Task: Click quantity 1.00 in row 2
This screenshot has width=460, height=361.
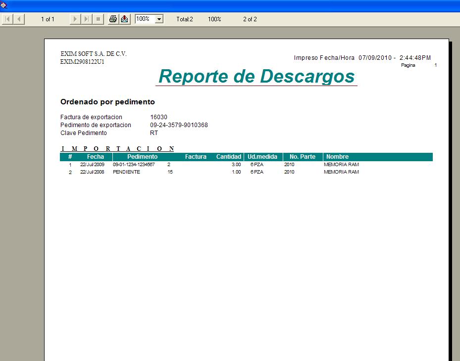Action: [x=236, y=172]
